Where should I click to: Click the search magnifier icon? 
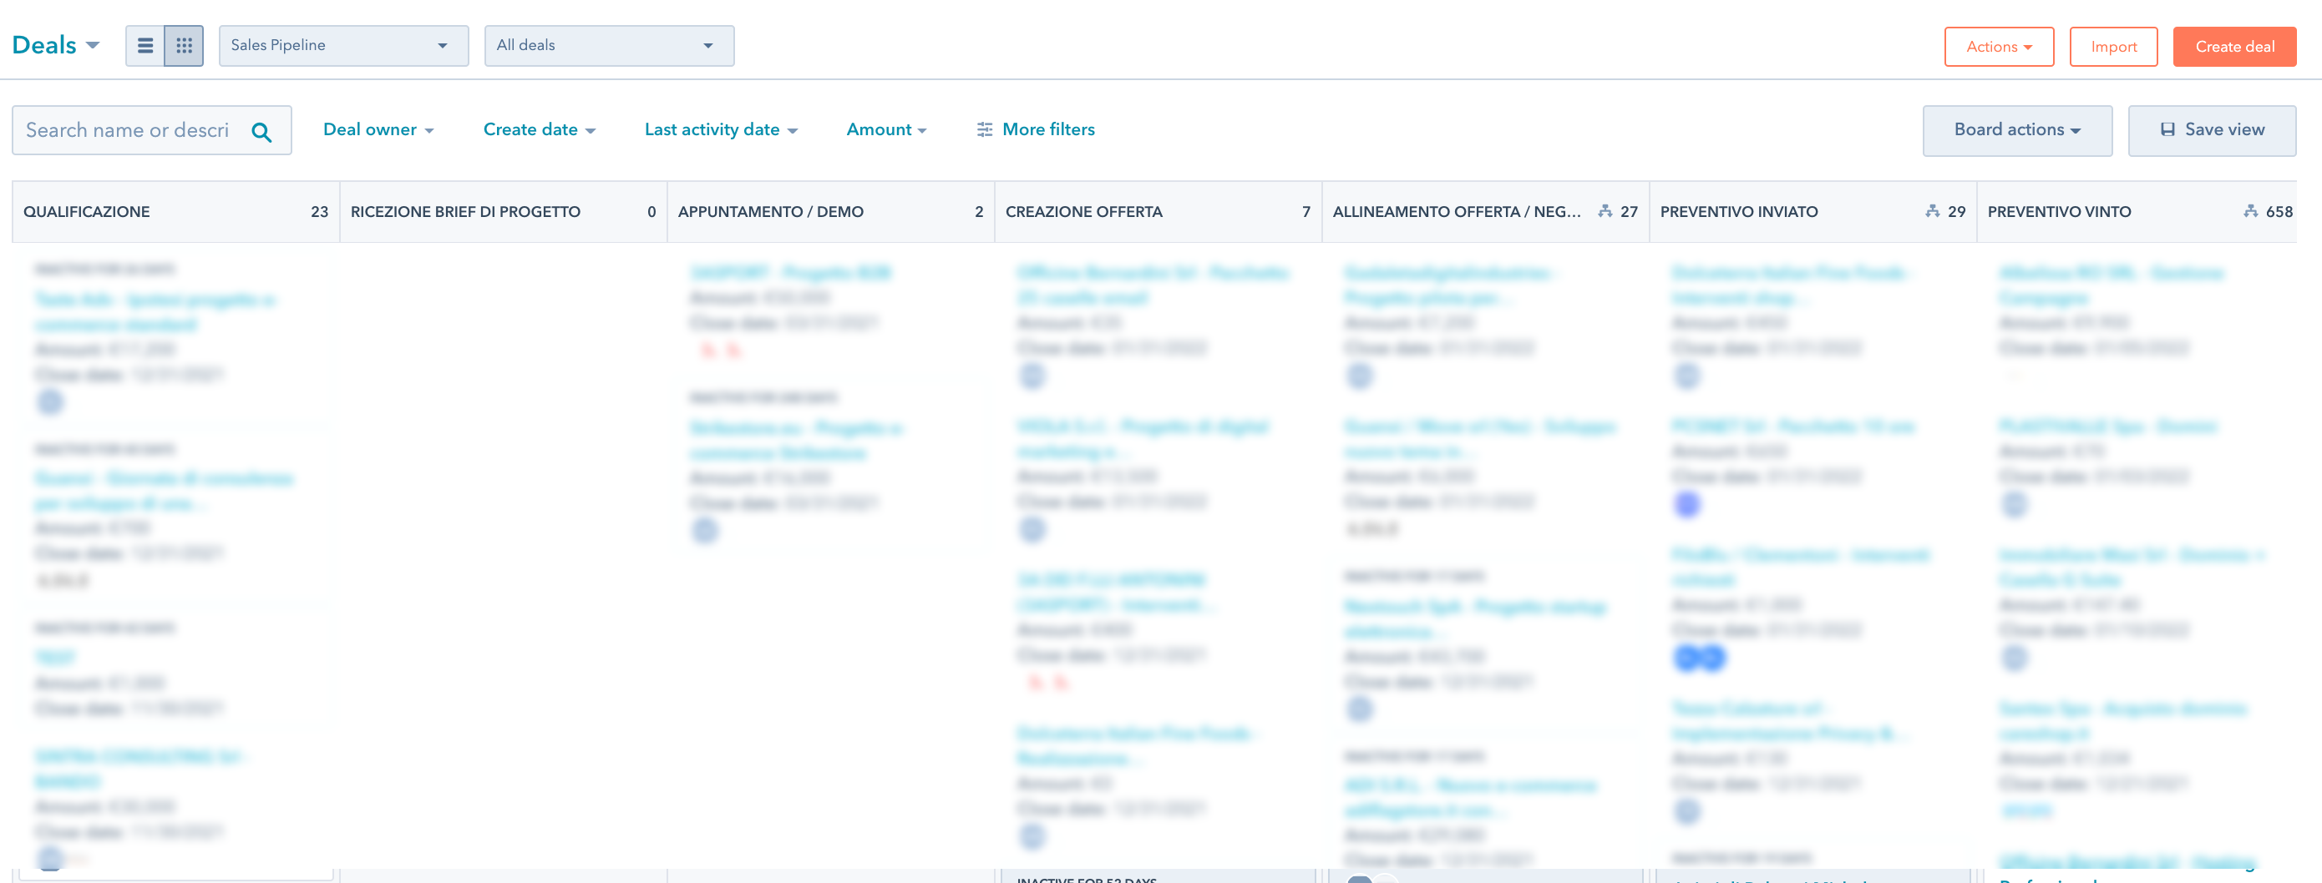point(261,132)
